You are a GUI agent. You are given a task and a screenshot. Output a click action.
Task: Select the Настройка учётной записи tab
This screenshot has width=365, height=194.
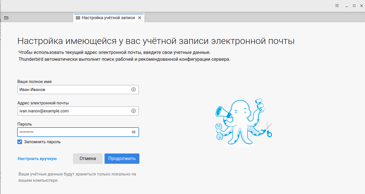108,18
